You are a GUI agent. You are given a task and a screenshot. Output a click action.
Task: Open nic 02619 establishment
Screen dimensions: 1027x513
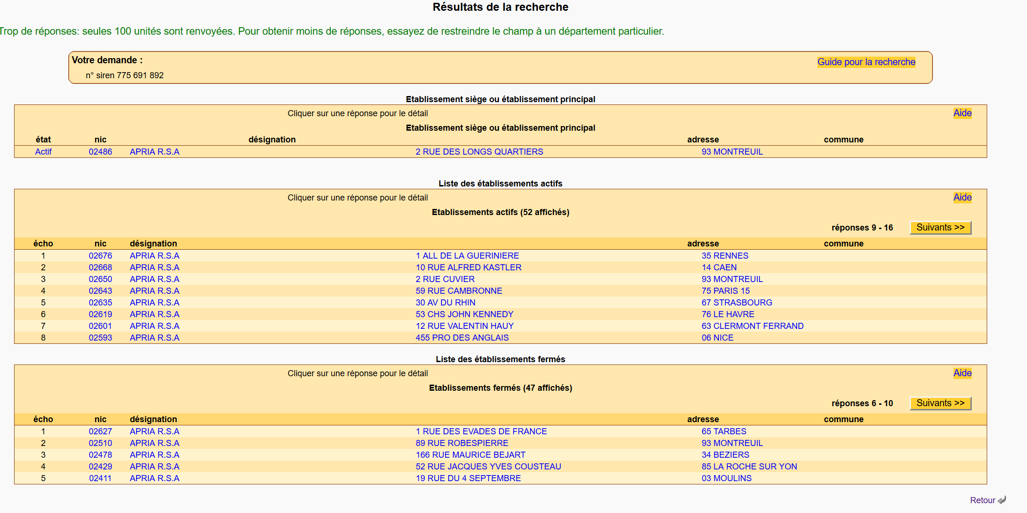pyautogui.click(x=100, y=314)
